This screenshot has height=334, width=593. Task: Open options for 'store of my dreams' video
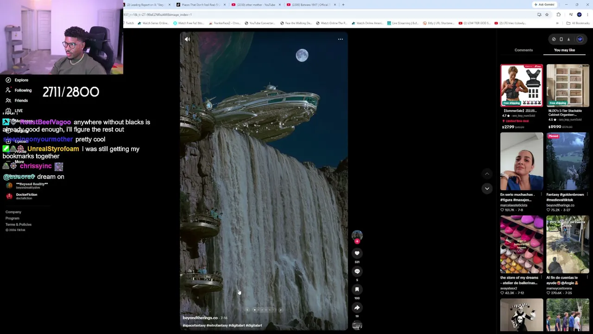pyautogui.click(x=541, y=277)
